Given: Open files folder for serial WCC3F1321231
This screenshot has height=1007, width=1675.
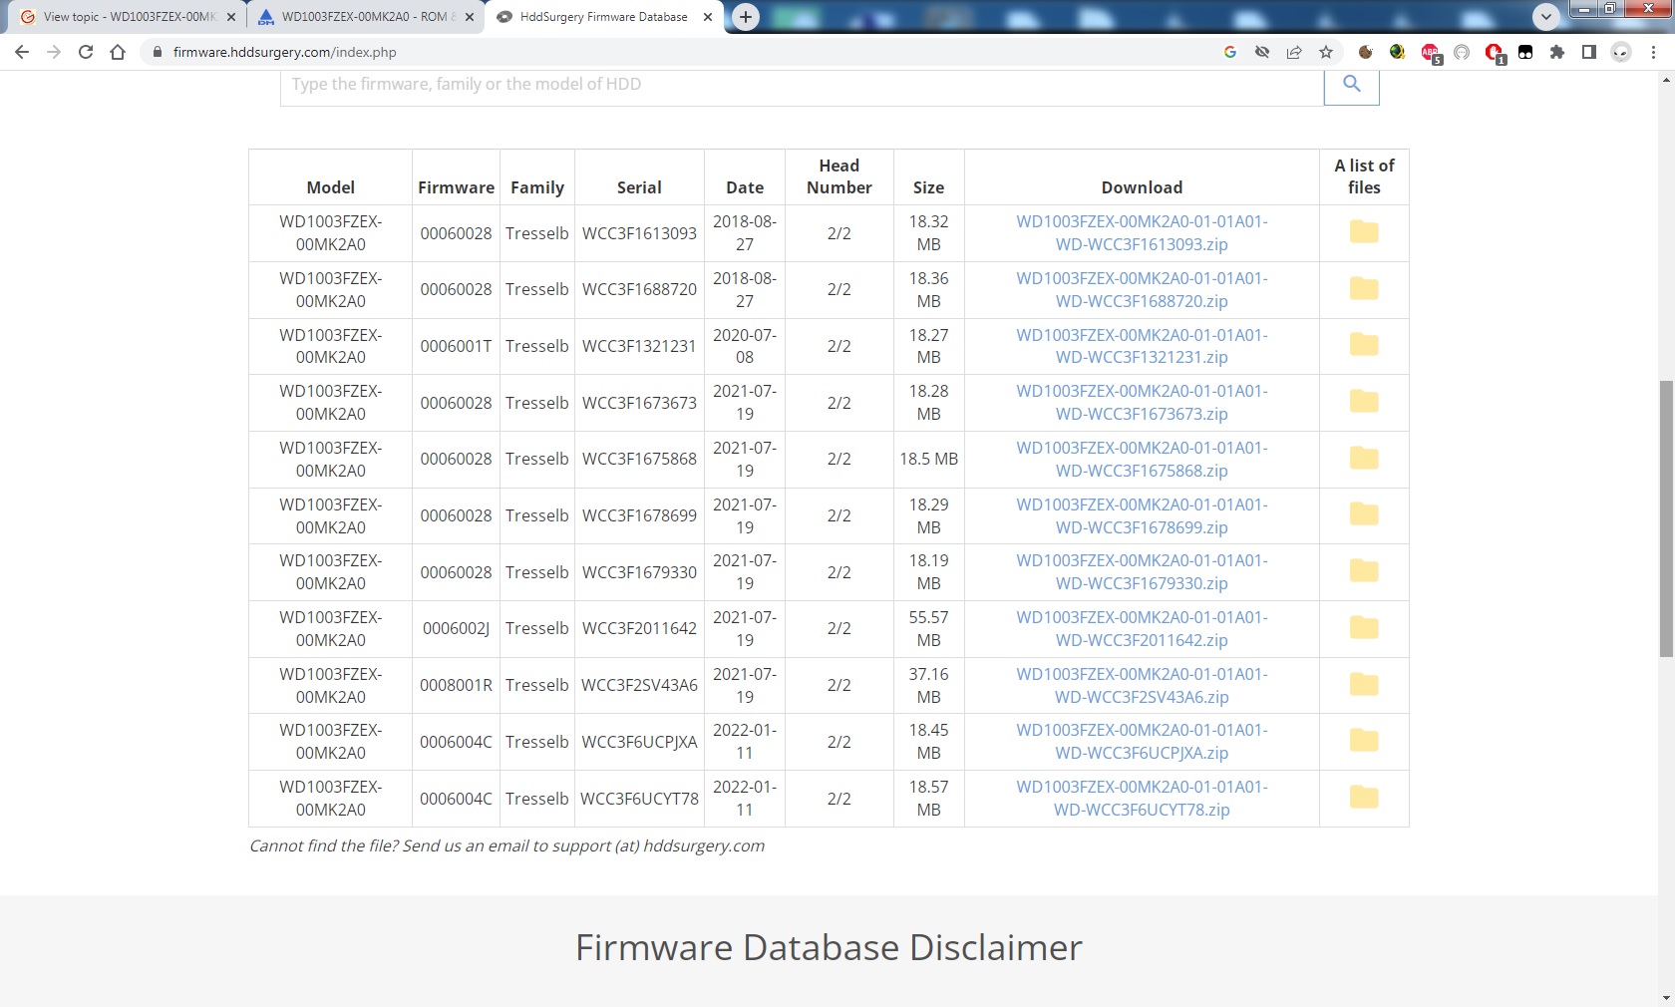Looking at the screenshot, I should click(1364, 345).
